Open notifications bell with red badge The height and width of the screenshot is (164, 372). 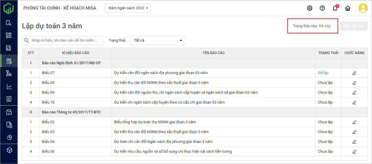coord(335,8)
